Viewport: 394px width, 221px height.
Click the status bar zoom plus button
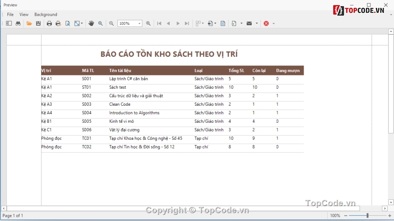[x=390, y=216]
